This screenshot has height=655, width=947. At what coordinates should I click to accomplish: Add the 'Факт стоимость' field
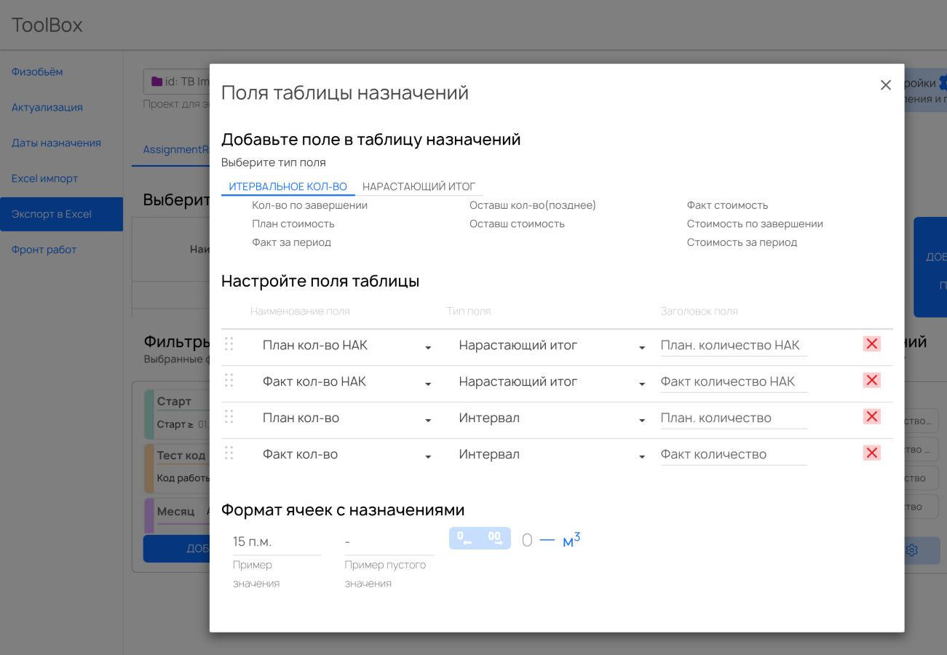[727, 205]
